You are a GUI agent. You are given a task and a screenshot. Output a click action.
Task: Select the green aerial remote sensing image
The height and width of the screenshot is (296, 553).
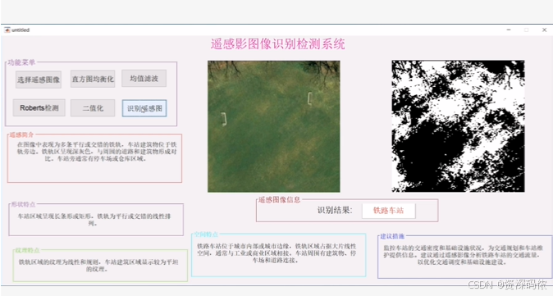tap(274, 126)
